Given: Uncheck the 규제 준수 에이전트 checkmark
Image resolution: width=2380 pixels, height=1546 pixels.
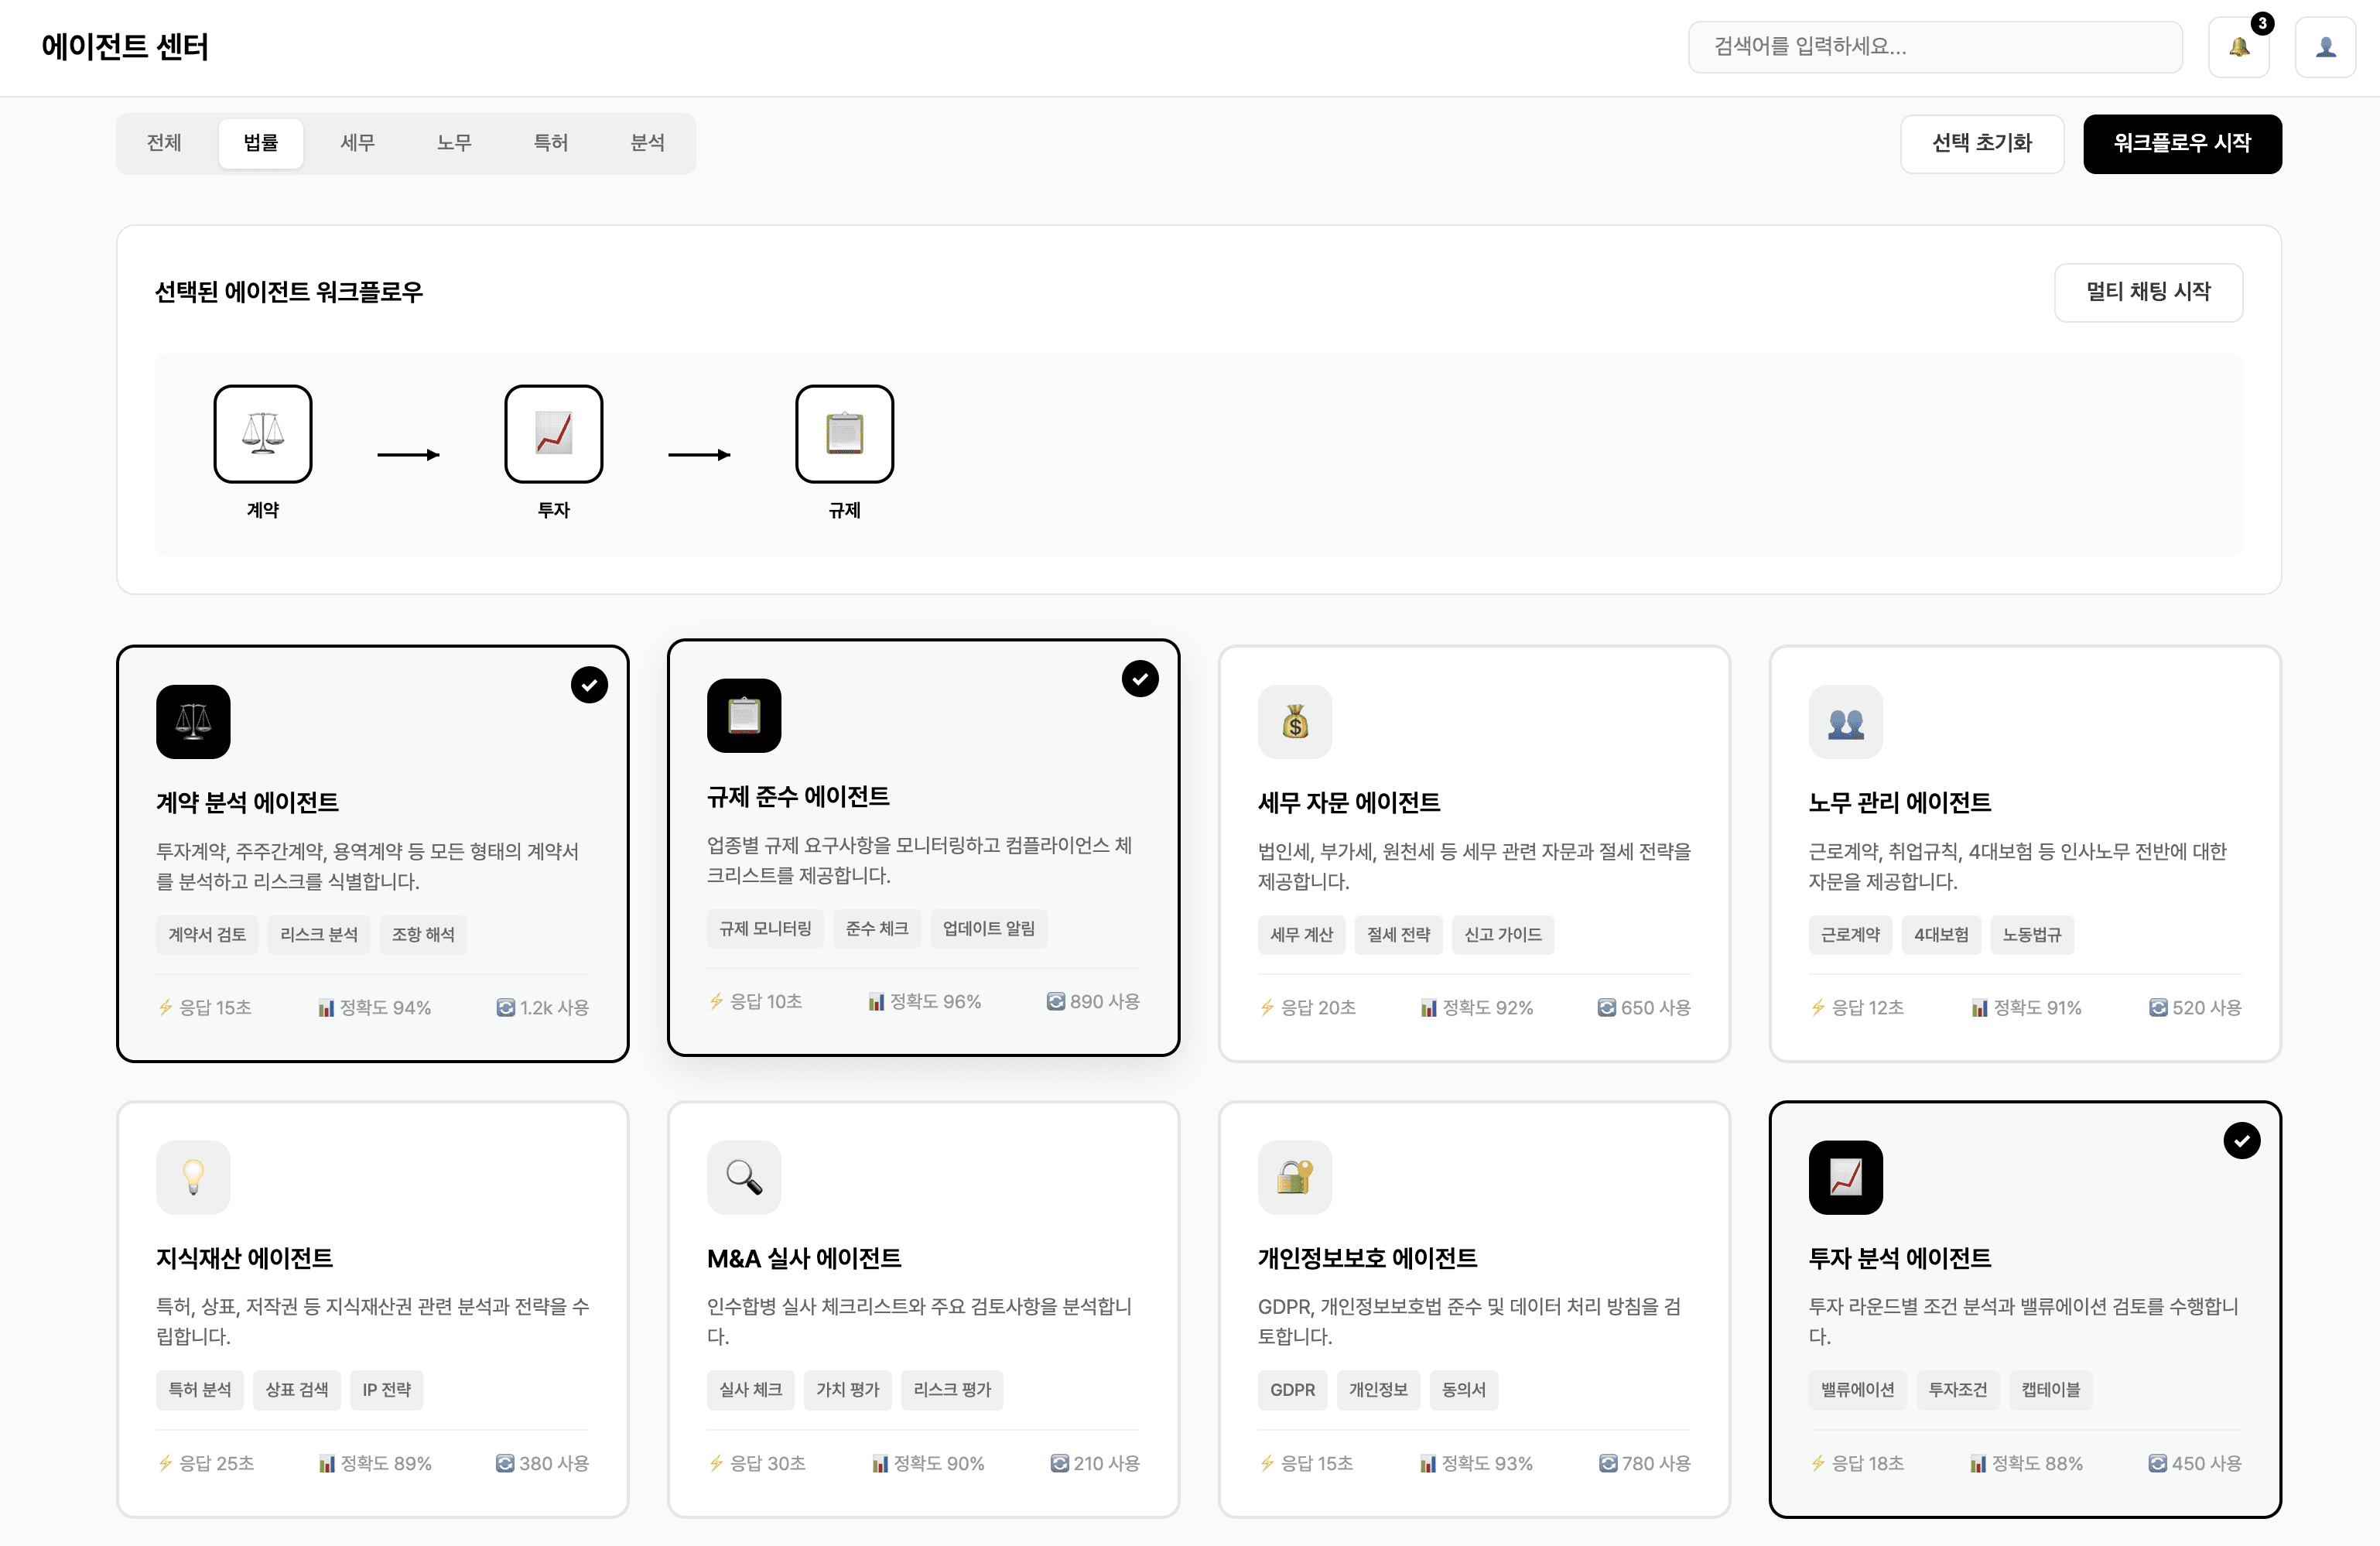Looking at the screenshot, I should pyautogui.click(x=1140, y=679).
